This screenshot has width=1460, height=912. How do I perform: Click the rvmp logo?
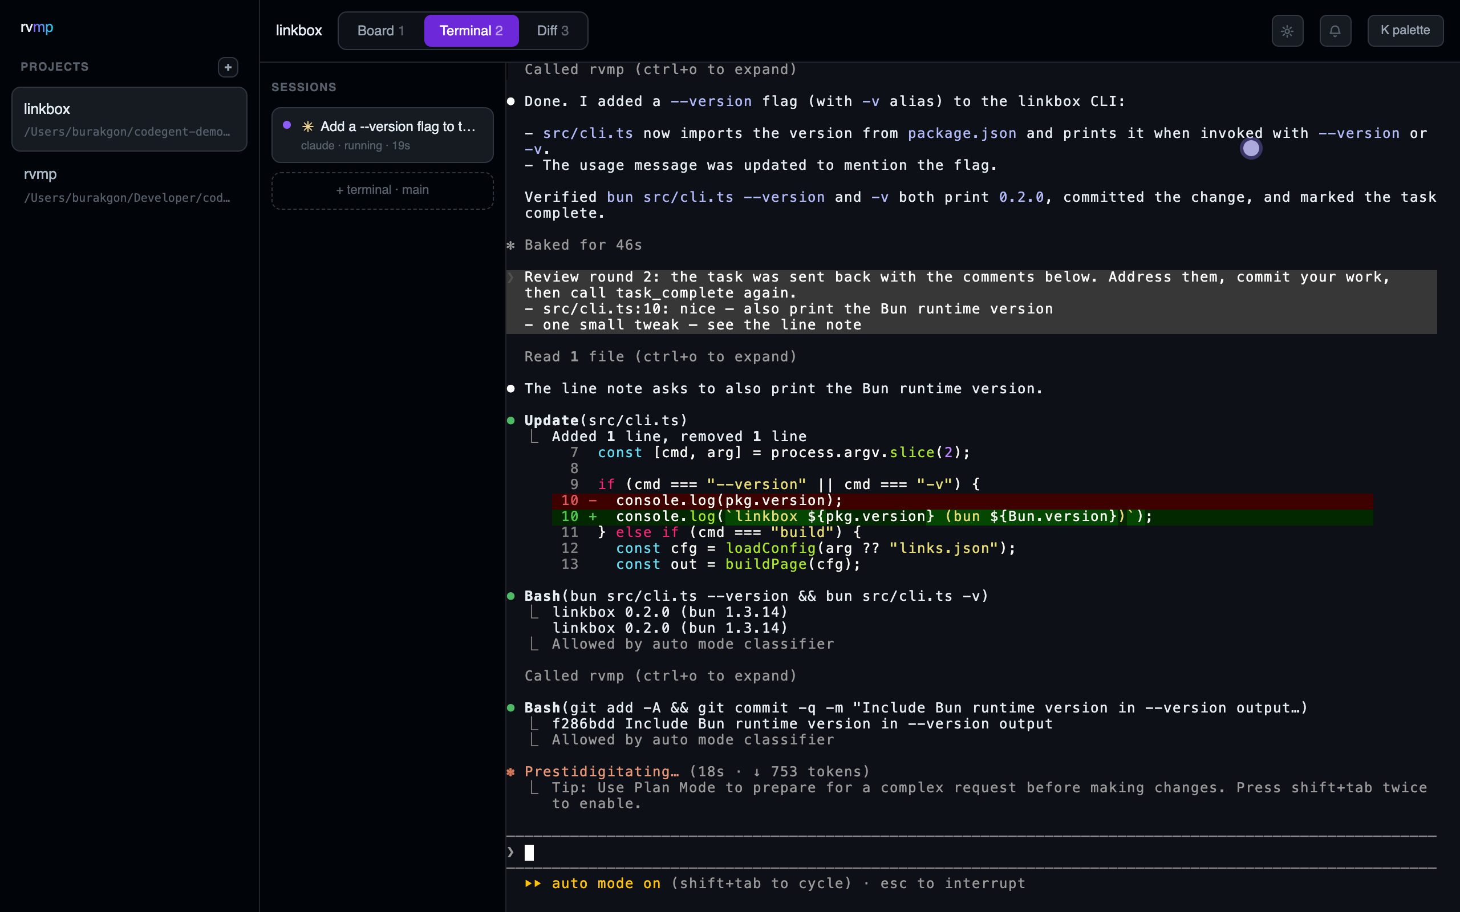(37, 27)
